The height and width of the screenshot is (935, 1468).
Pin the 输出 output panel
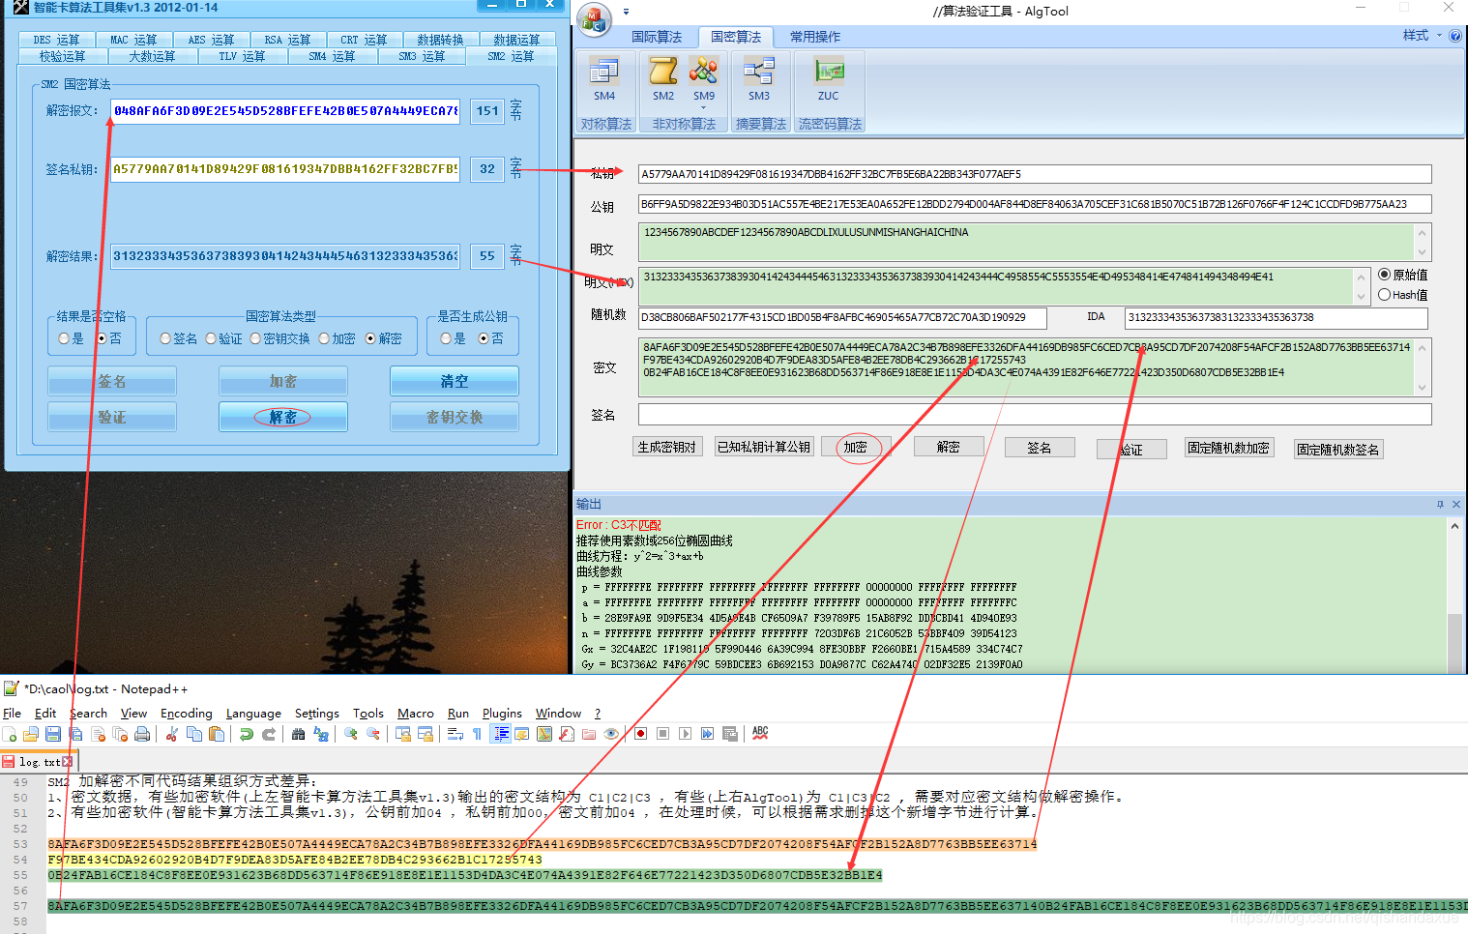click(1440, 505)
